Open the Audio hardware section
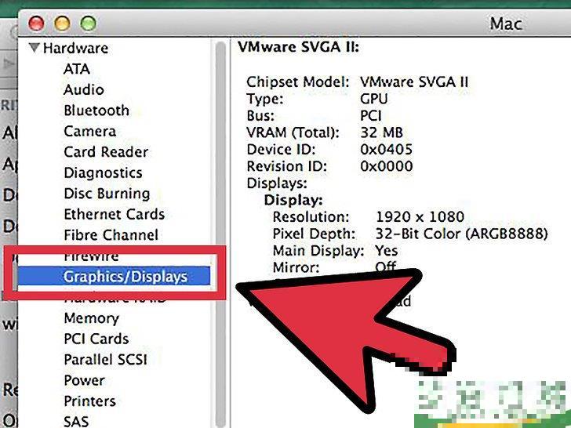571x428 pixels. [83, 90]
